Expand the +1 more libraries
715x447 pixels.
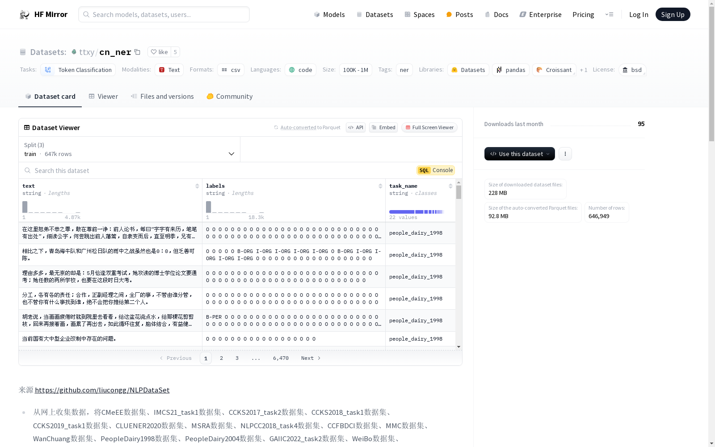click(584, 70)
